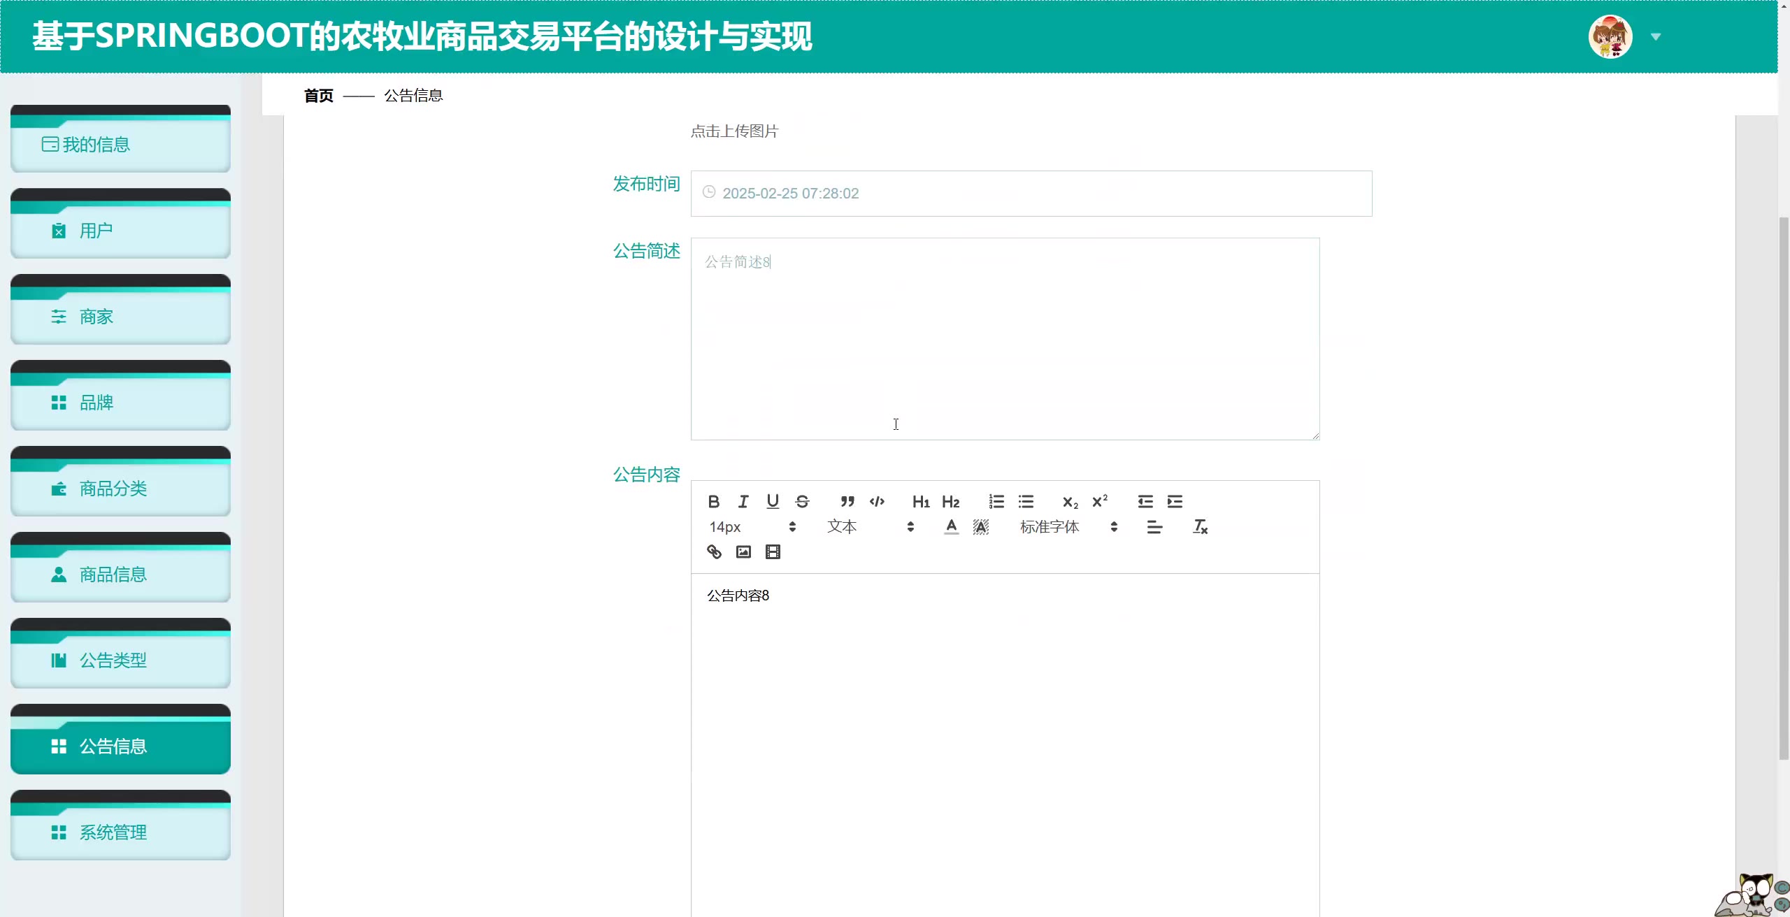1790x917 pixels.
Task: Open the text color picker
Action: [x=951, y=527]
